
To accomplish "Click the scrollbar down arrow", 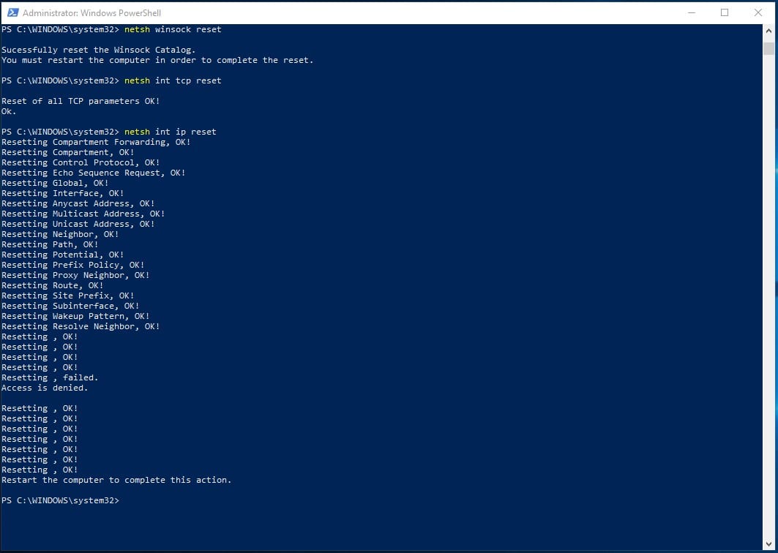I will 768,544.
